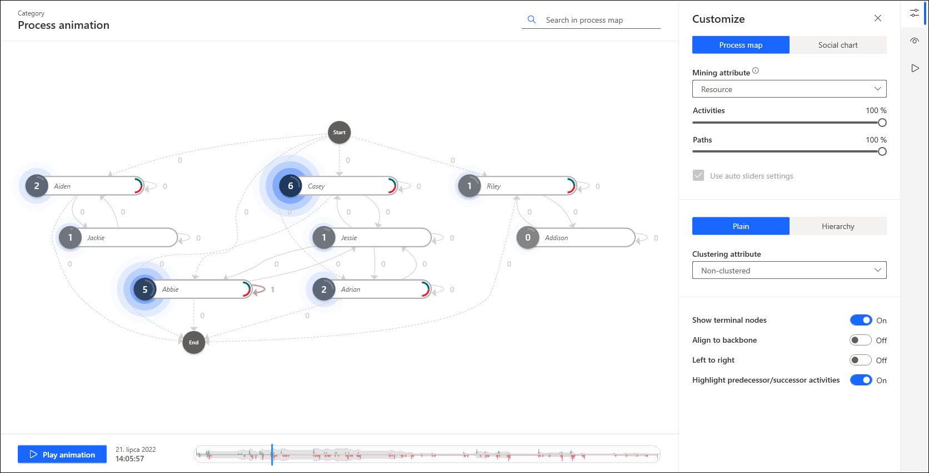
Task: Click the search magnifier icon
Action: (532, 20)
